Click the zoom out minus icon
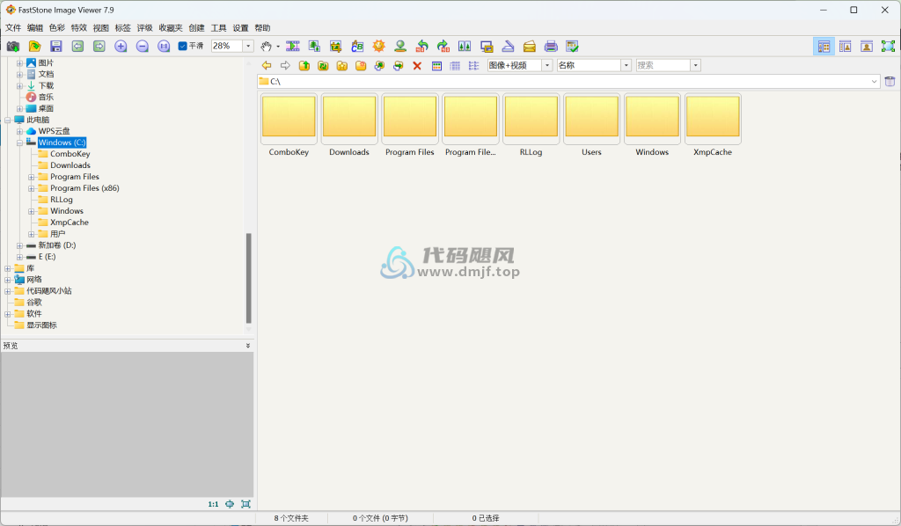 tap(142, 46)
